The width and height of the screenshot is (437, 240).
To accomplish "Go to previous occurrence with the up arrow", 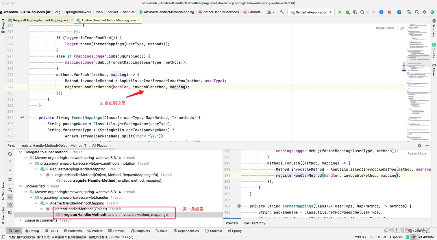I will [x=10, y=162].
